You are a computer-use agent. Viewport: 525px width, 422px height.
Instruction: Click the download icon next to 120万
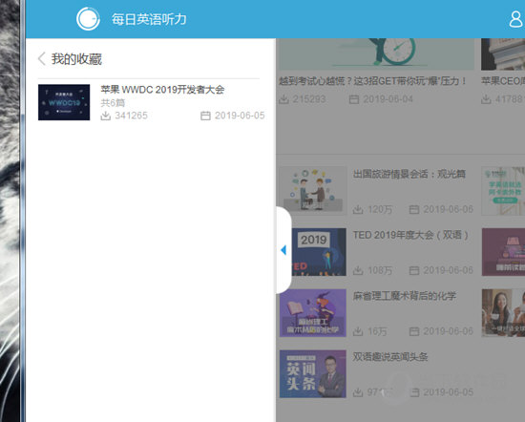coord(358,210)
